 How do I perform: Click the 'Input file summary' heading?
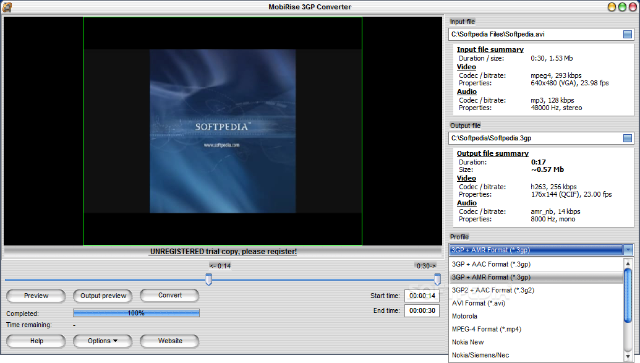coord(490,49)
